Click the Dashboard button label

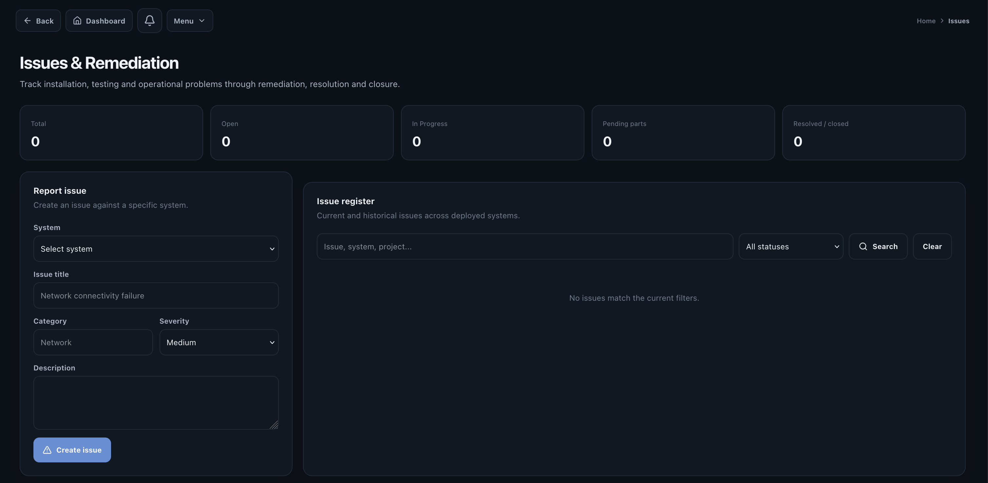click(x=105, y=21)
